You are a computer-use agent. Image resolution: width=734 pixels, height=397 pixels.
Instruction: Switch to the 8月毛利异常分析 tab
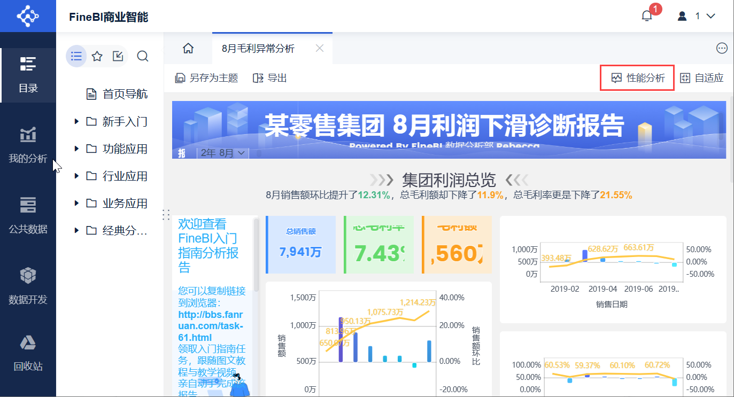pyautogui.click(x=272, y=49)
